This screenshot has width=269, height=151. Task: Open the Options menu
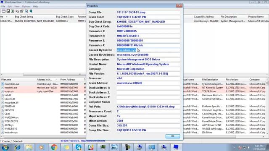(x=26, y=7)
